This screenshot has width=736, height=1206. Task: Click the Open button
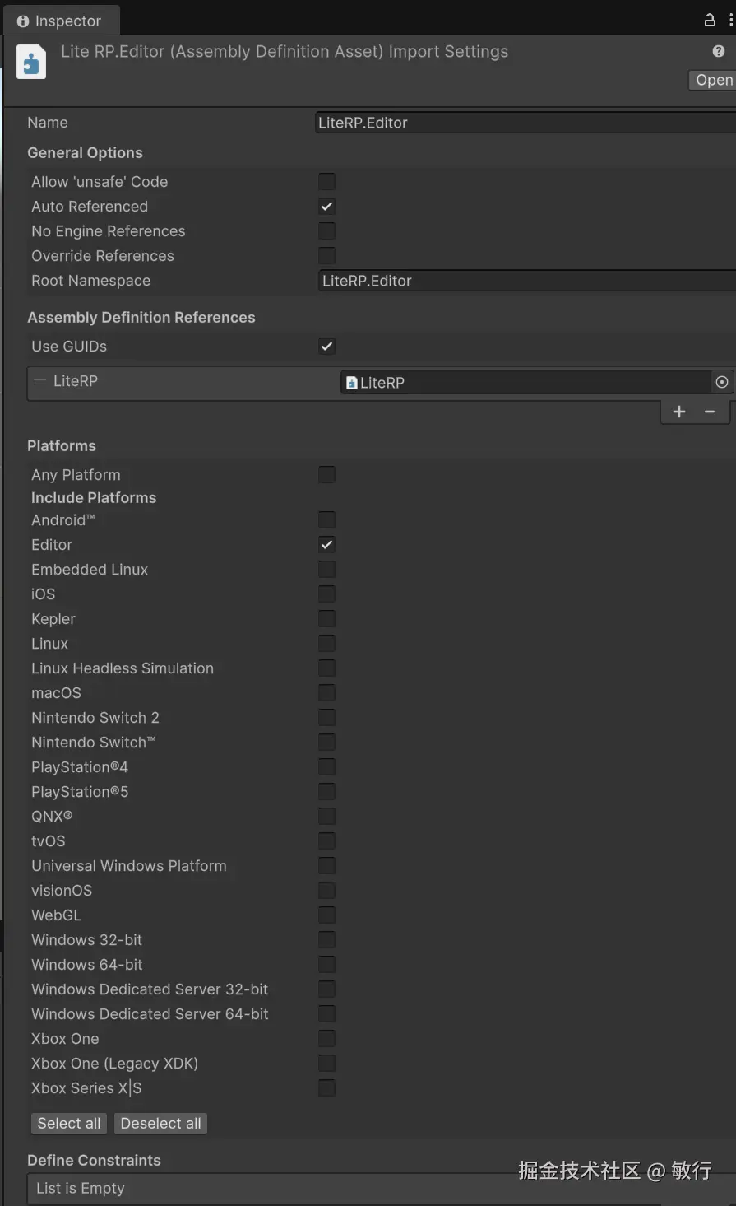coord(712,80)
